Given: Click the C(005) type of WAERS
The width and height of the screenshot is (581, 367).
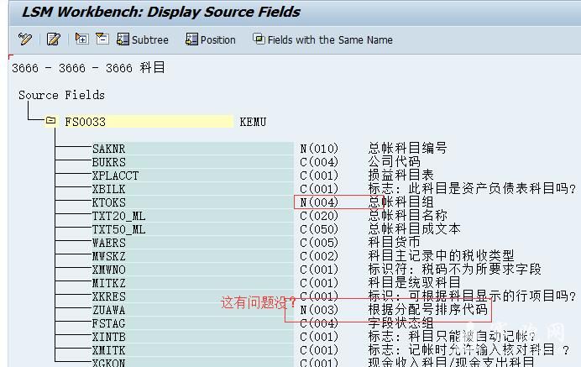Looking at the screenshot, I should tap(319, 243).
